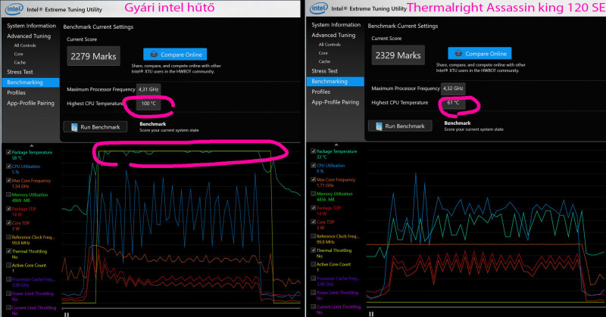This screenshot has width=606, height=317.
Task: Enable Current Limit Throttling checkbox in left window
Action: click(x=8, y=308)
